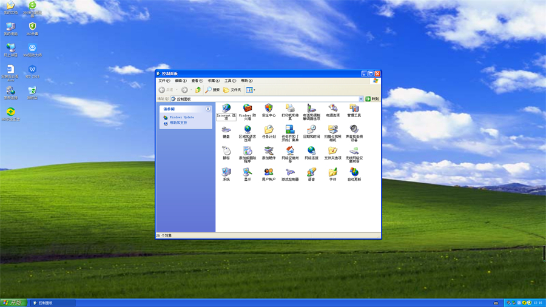Open the 360 Secure Browser desktop shortcut
The image size is (546, 307).
coord(32,8)
